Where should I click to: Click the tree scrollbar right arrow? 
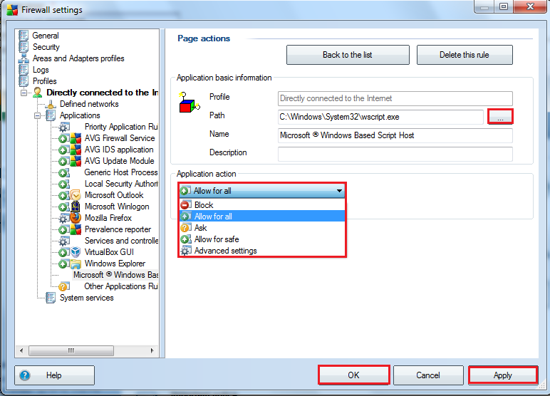152,350
